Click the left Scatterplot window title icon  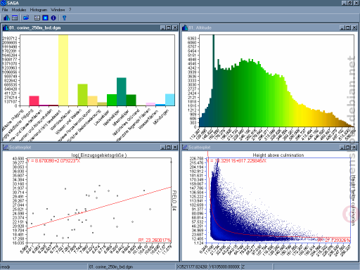point(6,147)
